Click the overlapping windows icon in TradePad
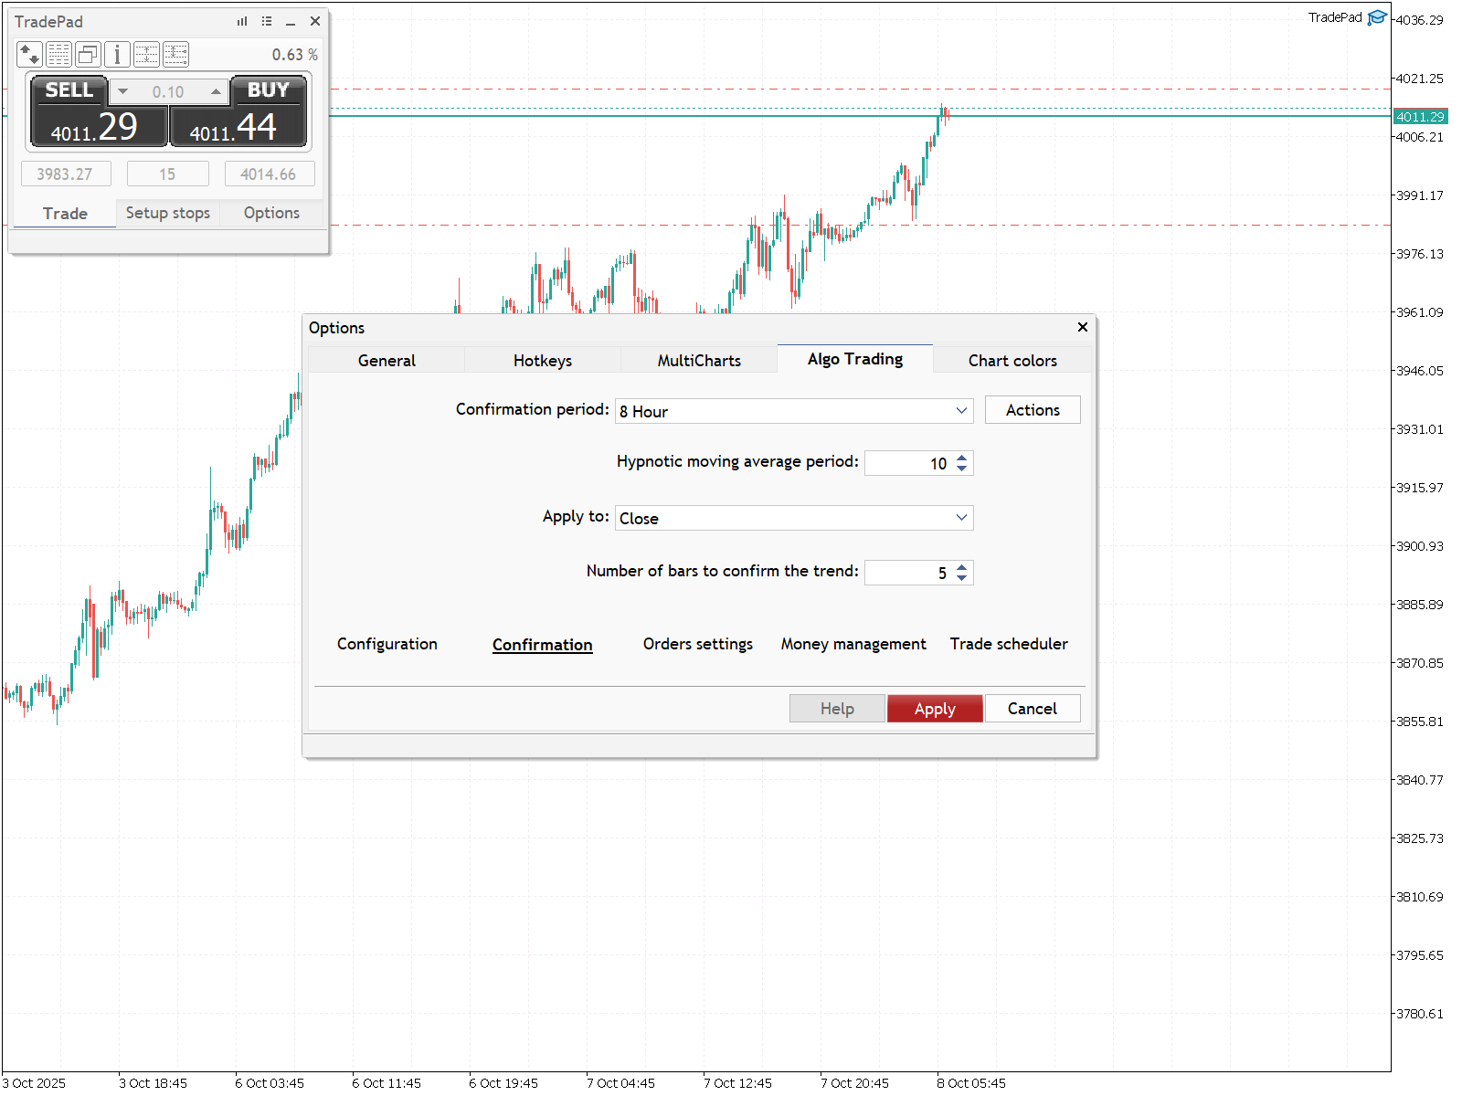Viewport: 1462px width, 1096px height. (88, 55)
